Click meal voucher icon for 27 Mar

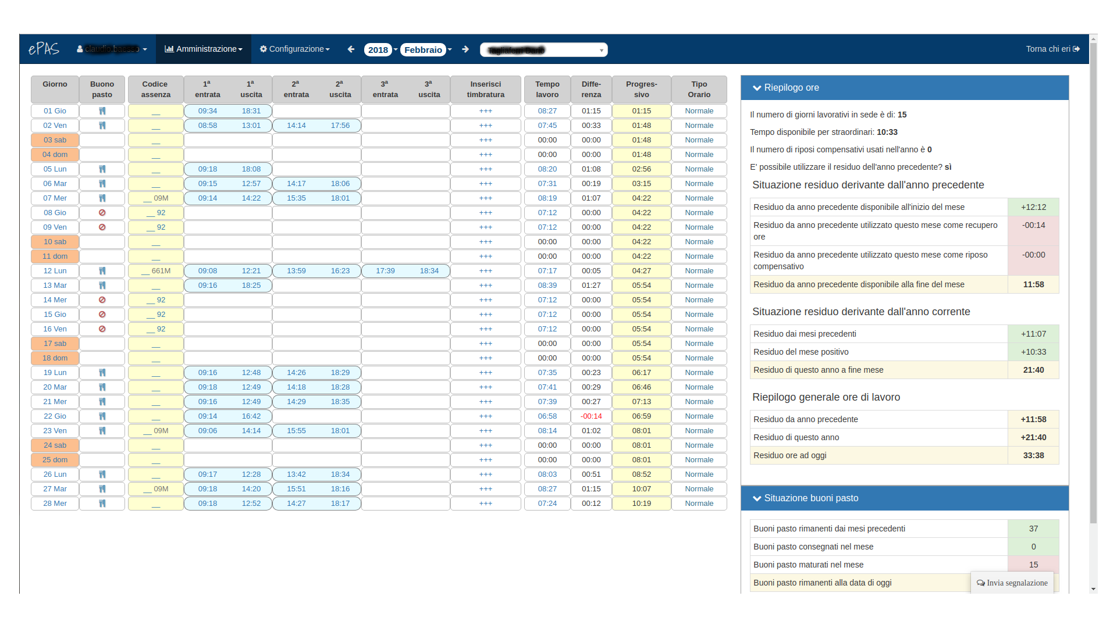(102, 489)
